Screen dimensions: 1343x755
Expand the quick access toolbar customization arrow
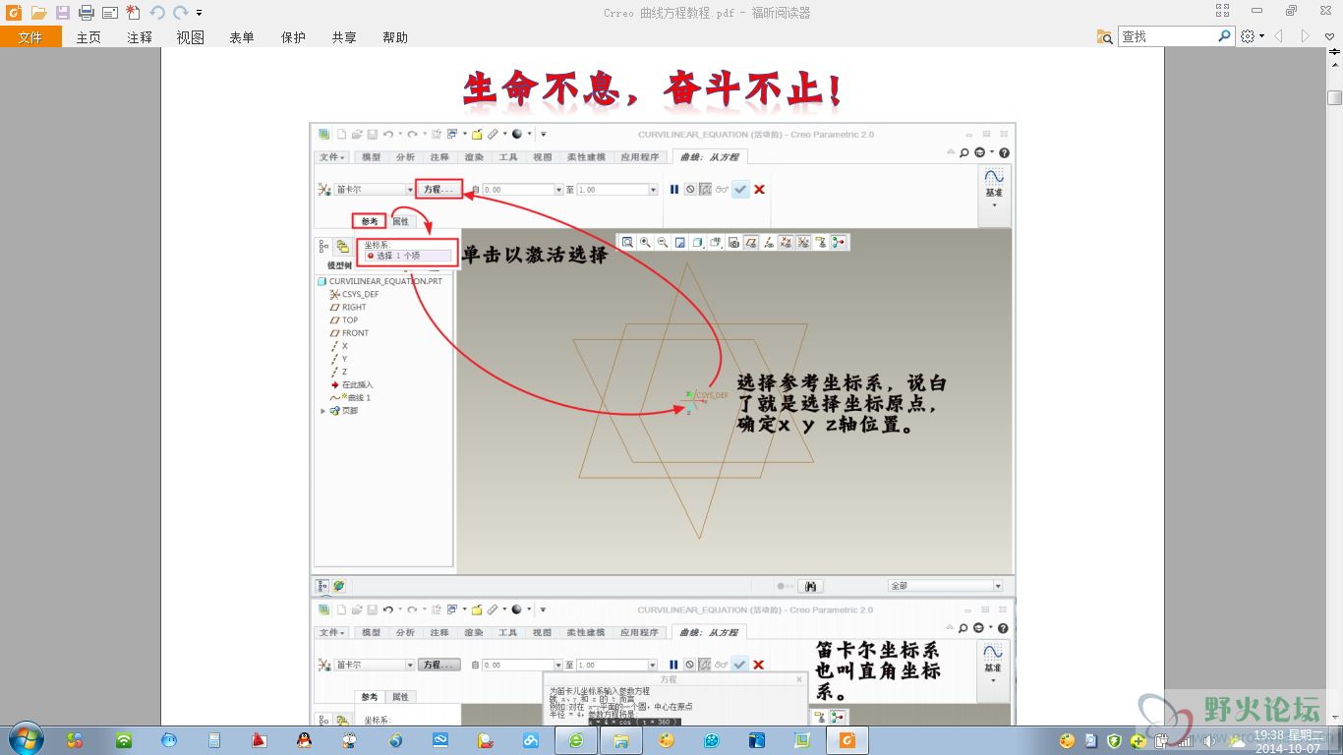pyautogui.click(x=199, y=13)
